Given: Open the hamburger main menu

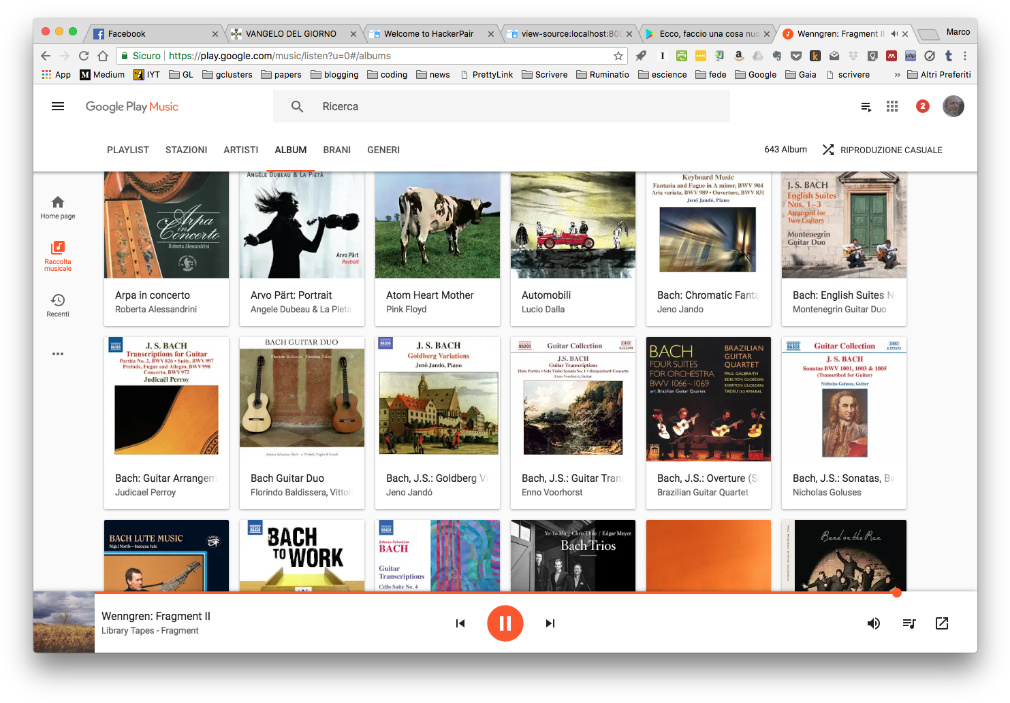Looking at the screenshot, I should coord(58,106).
